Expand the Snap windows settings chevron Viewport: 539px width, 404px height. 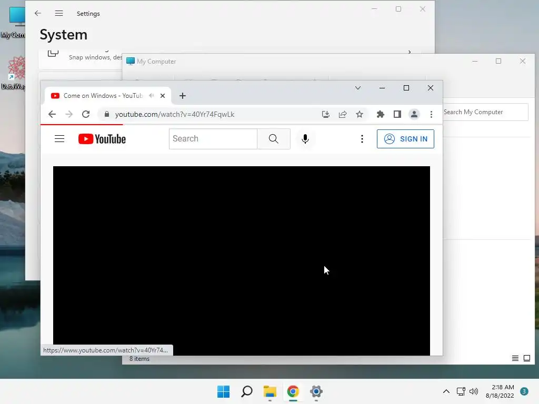click(x=410, y=52)
